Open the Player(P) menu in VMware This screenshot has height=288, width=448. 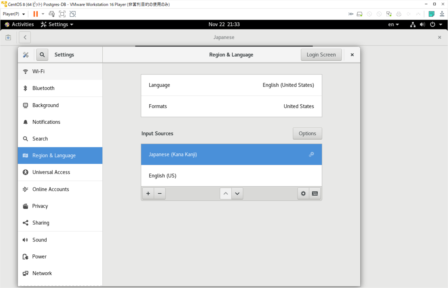point(14,14)
